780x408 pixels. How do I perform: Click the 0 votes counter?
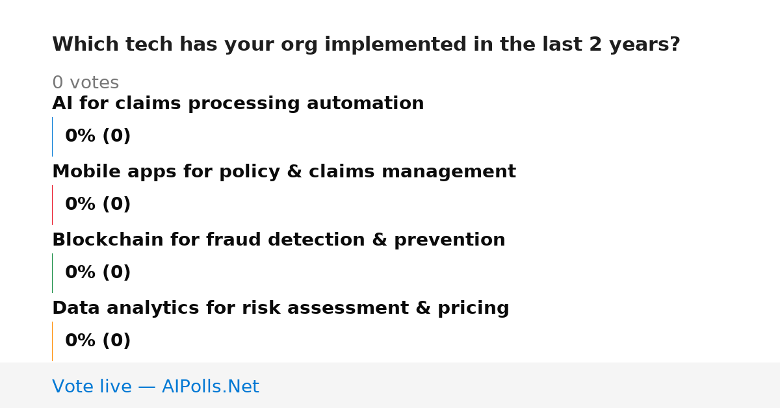[x=86, y=83]
